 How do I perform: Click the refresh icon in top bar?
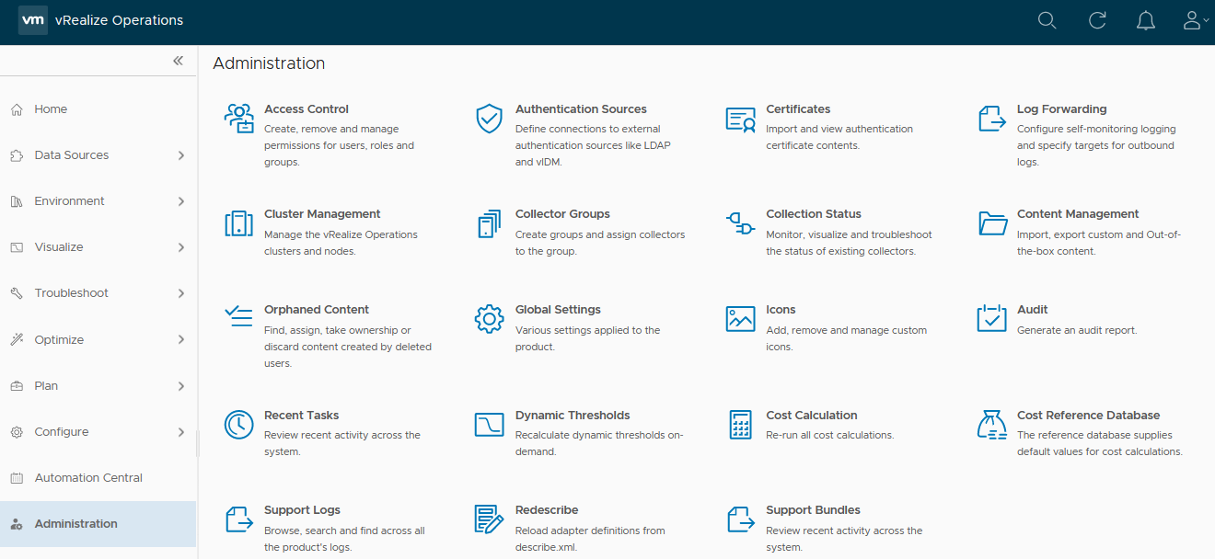pyautogui.click(x=1096, y=20)
